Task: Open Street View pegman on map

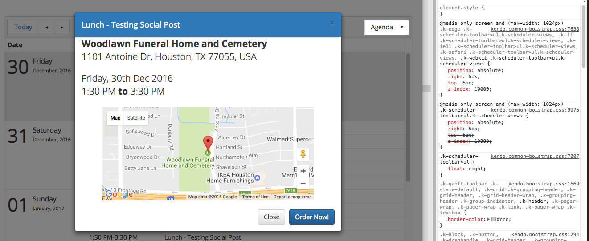Action: point(303,154)
